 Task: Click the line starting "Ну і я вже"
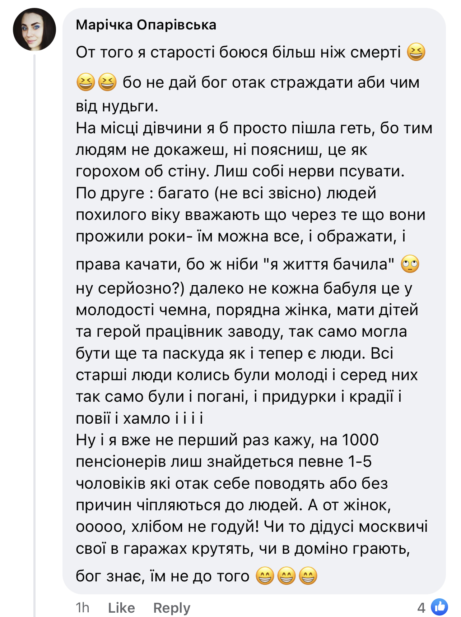[x=227, y=440]
